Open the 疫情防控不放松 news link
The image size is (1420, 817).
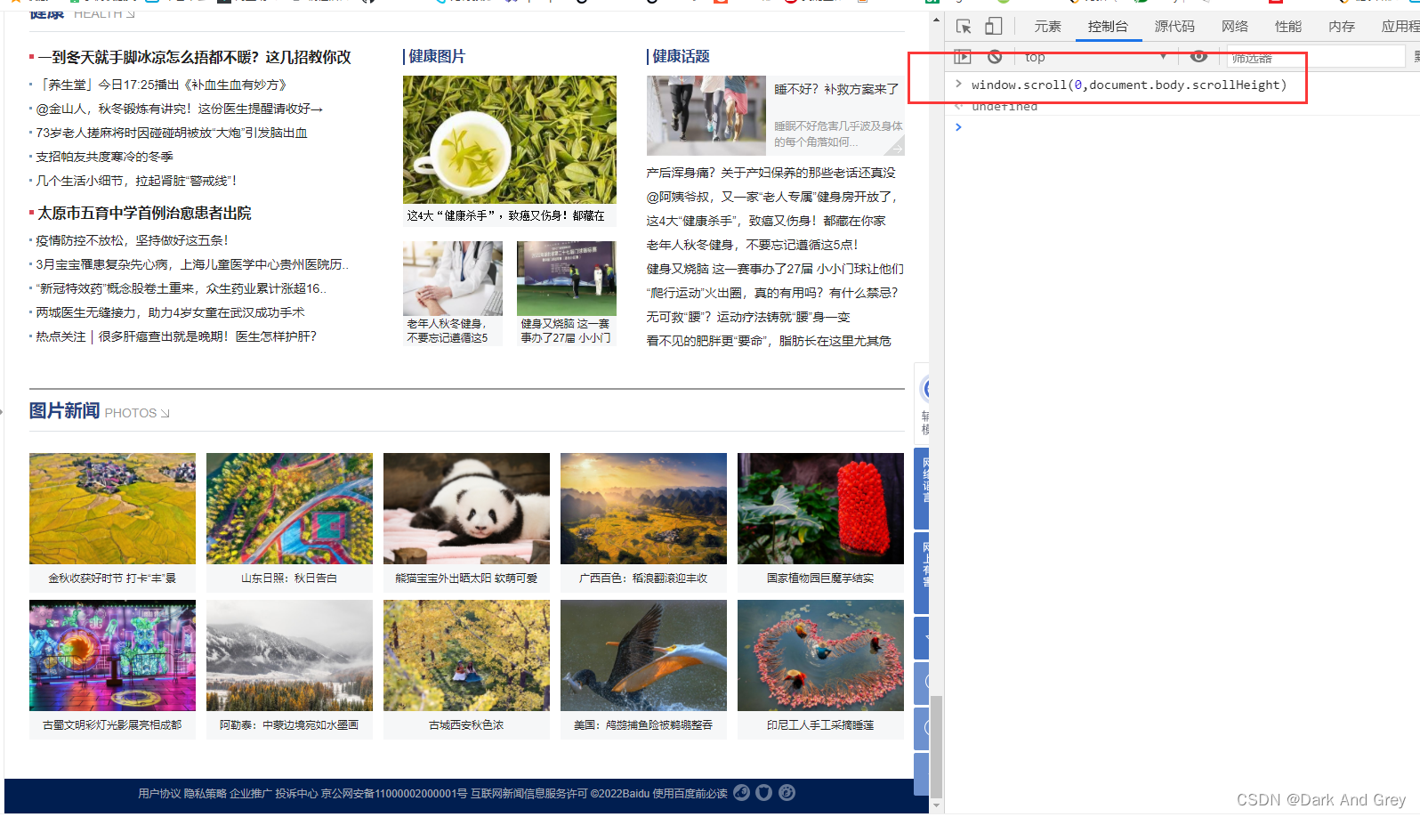[132, 241]
